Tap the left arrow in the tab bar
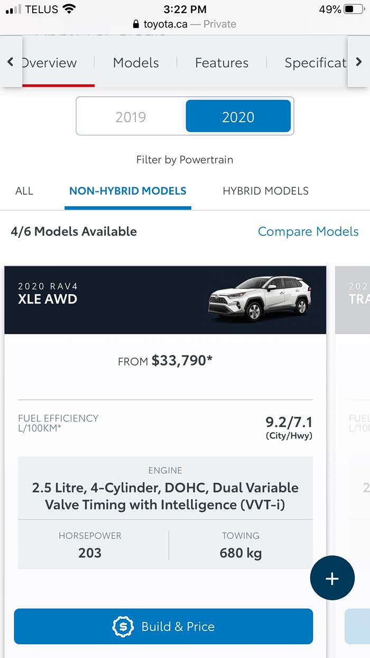The image size is (370, 658). coord(10,62)
